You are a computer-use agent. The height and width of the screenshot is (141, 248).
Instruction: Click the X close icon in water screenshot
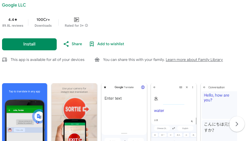(x=187, y=87)
